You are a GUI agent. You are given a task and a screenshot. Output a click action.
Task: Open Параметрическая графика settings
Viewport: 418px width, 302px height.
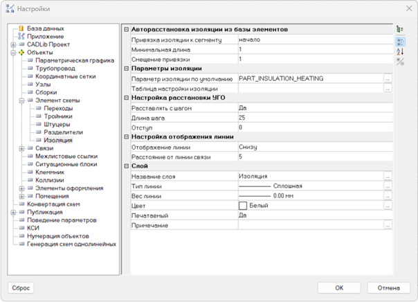click(x=75, y=60)
